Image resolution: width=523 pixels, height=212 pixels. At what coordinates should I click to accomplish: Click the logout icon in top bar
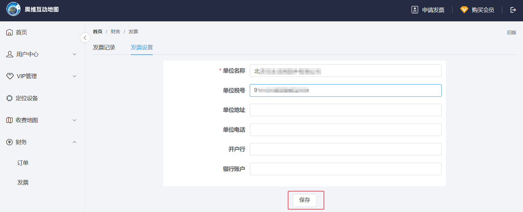(513, 10)
